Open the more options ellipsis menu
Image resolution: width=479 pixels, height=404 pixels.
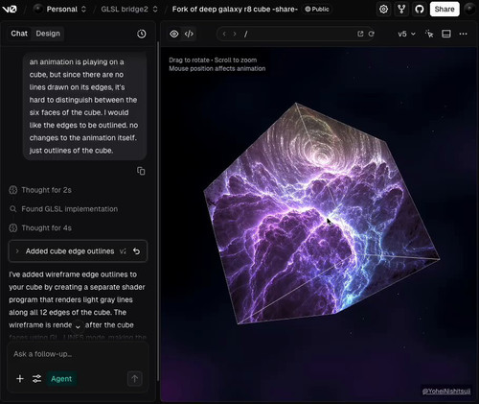pyautogui.click(x=463, y=34)
